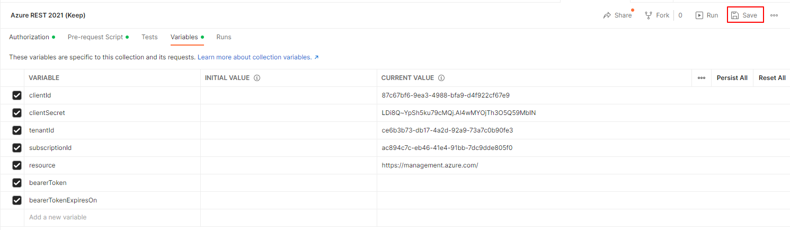Switch to the Authorization tab
Screen dimensions: 790x230
32,37
